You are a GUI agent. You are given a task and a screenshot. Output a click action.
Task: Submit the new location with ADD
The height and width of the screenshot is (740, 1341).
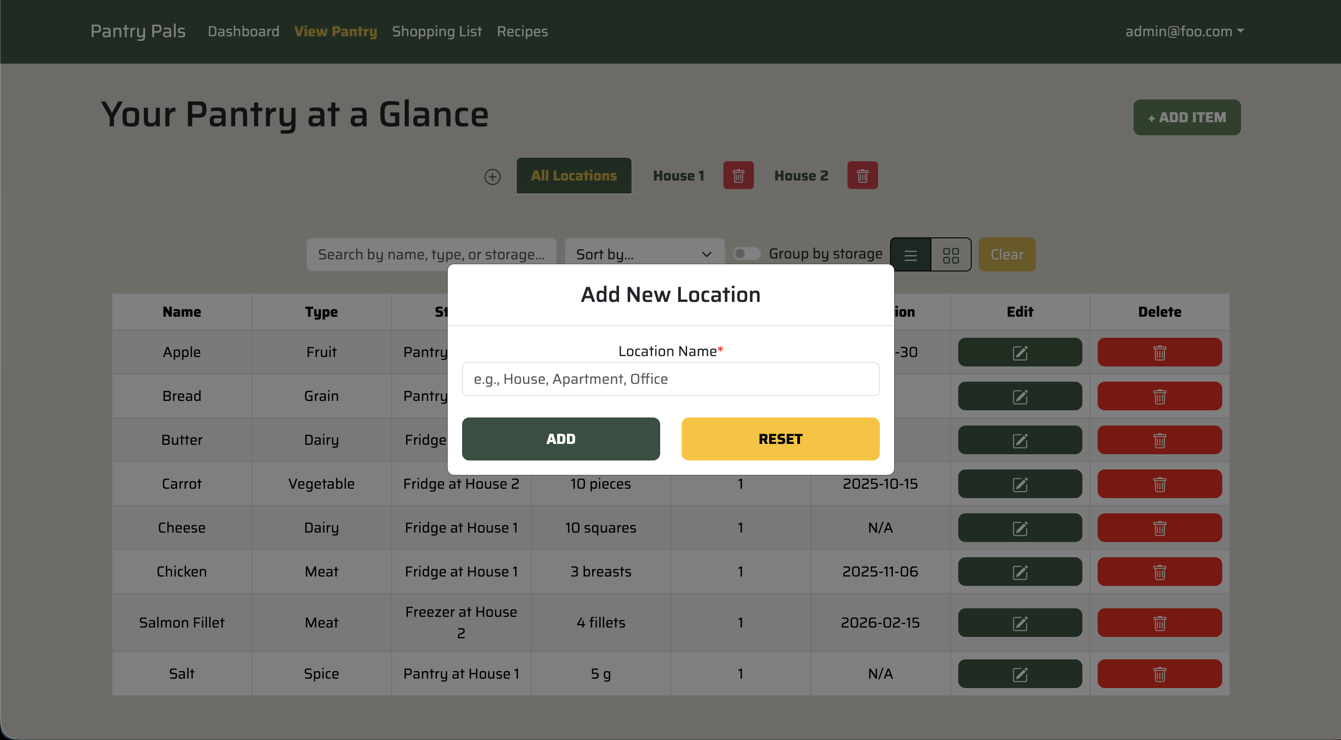[561, 439]
